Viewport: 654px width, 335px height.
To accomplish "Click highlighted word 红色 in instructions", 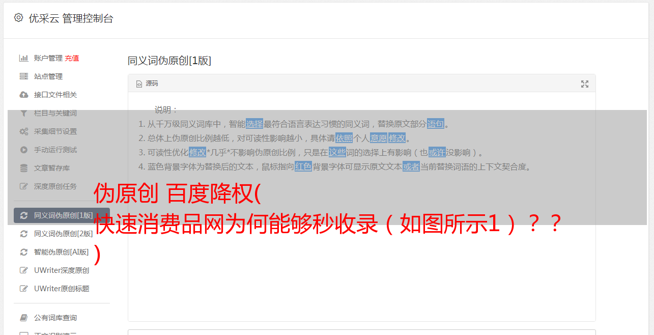I will [x=303, y=166].
